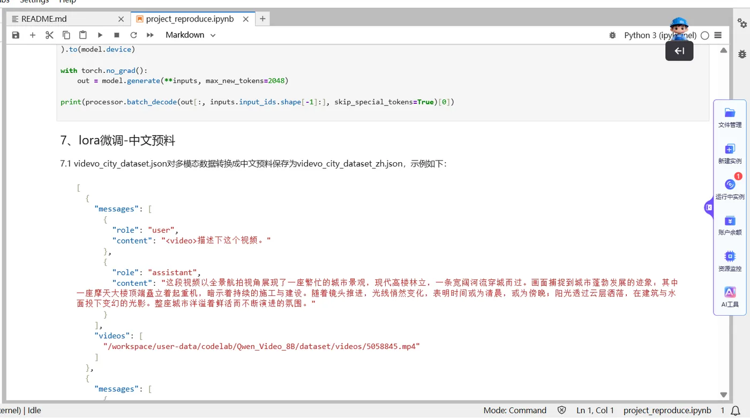
Task: Open 资源监控 resource monitor
Action: pos(730,262)
